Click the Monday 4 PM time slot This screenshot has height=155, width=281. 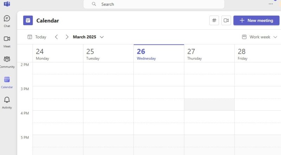[x=58, y=117]
